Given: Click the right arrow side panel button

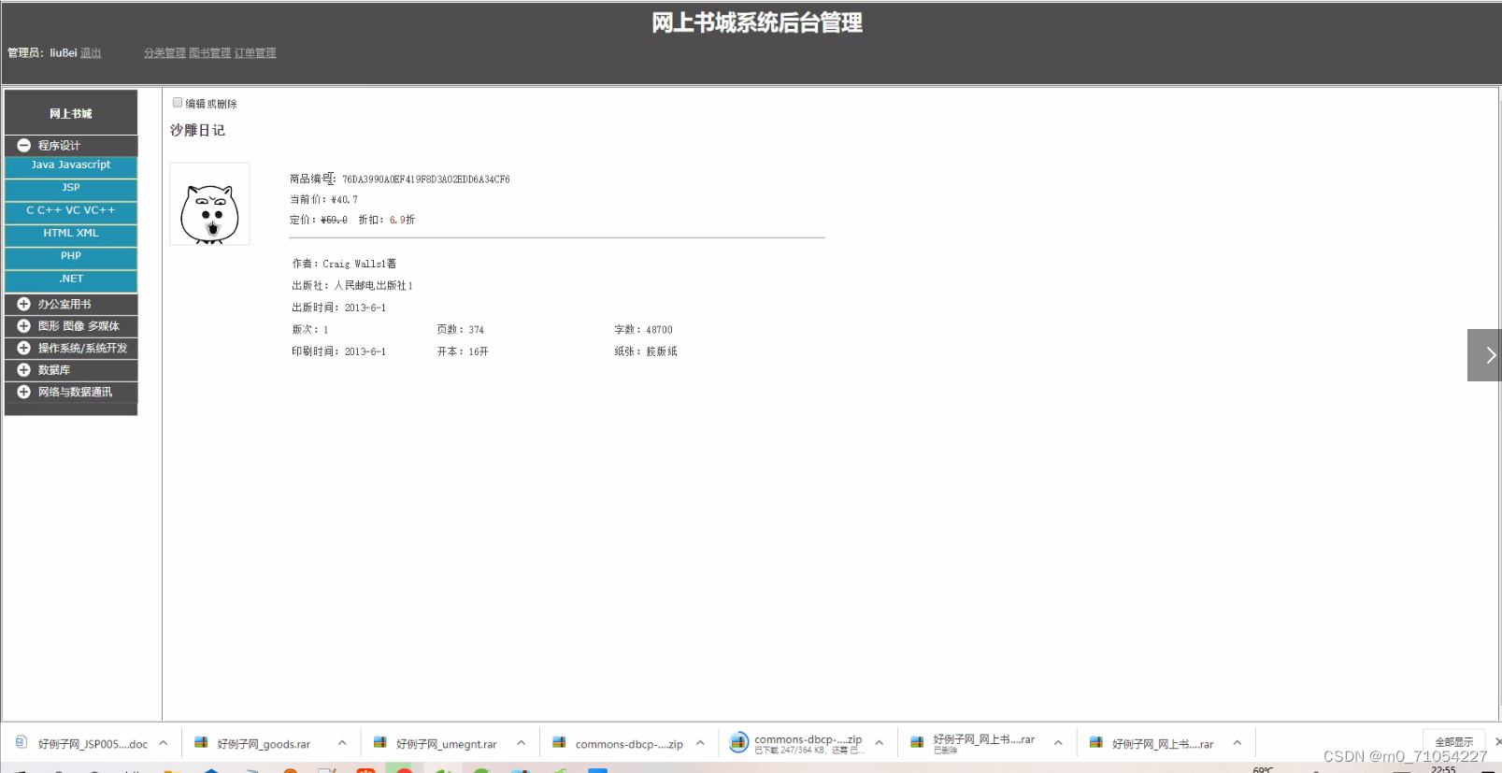Looking at the screenshot, I should [x=1484, y=355].
